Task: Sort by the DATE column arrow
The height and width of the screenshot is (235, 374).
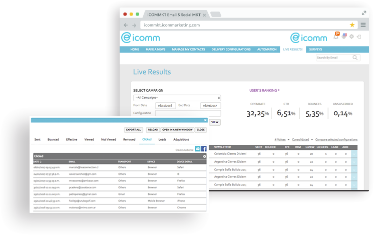Action: tap(41, 162)
